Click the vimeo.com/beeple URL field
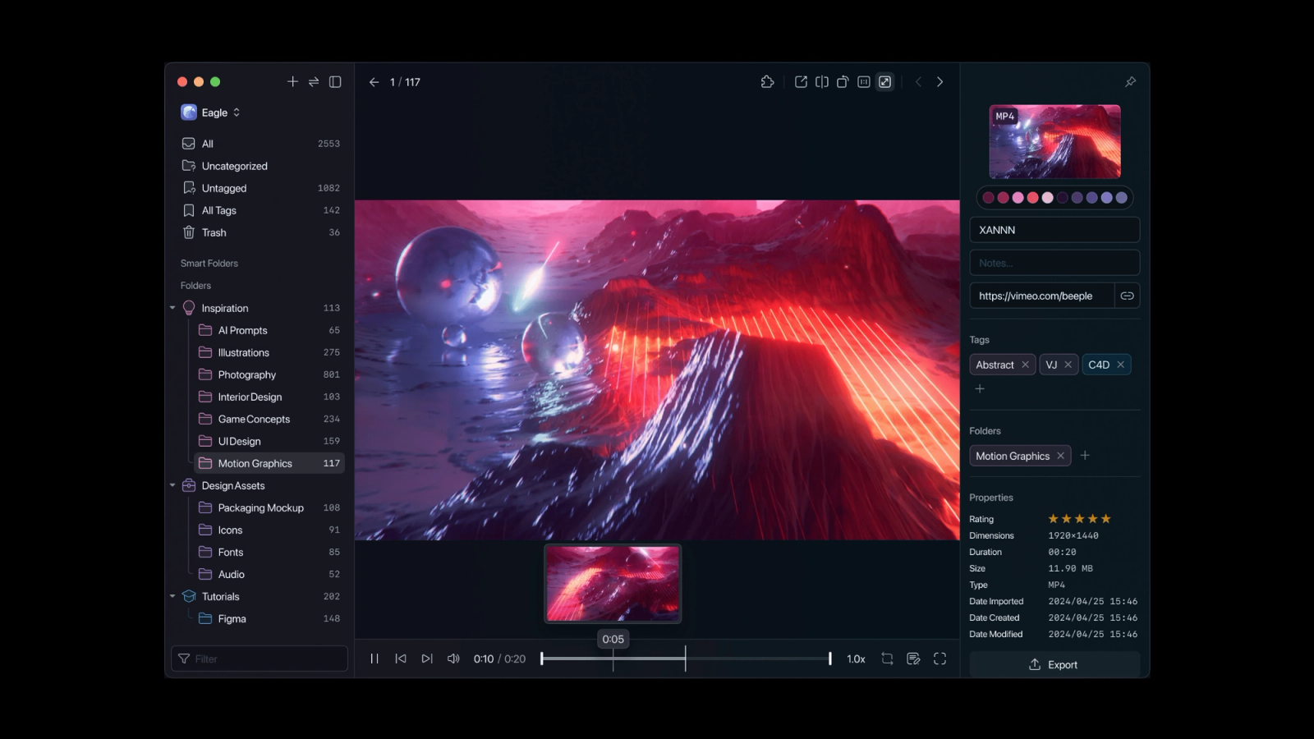The height and width of the screenshot is (739, 1314). tap(1041, 296)
